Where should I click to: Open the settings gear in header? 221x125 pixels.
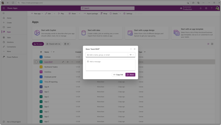pyautogui.click(x=206, y=8)
